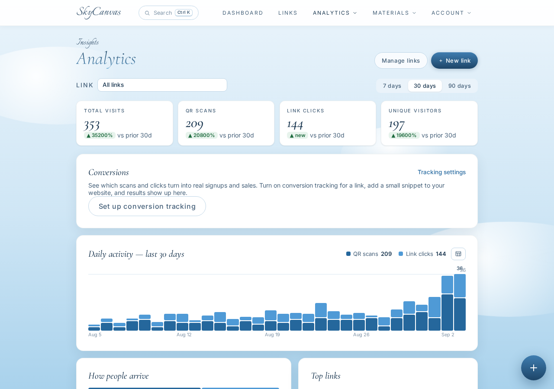Screen dimensions: 554x389
Task: Open the Account menu item
Action: point(448,13)
